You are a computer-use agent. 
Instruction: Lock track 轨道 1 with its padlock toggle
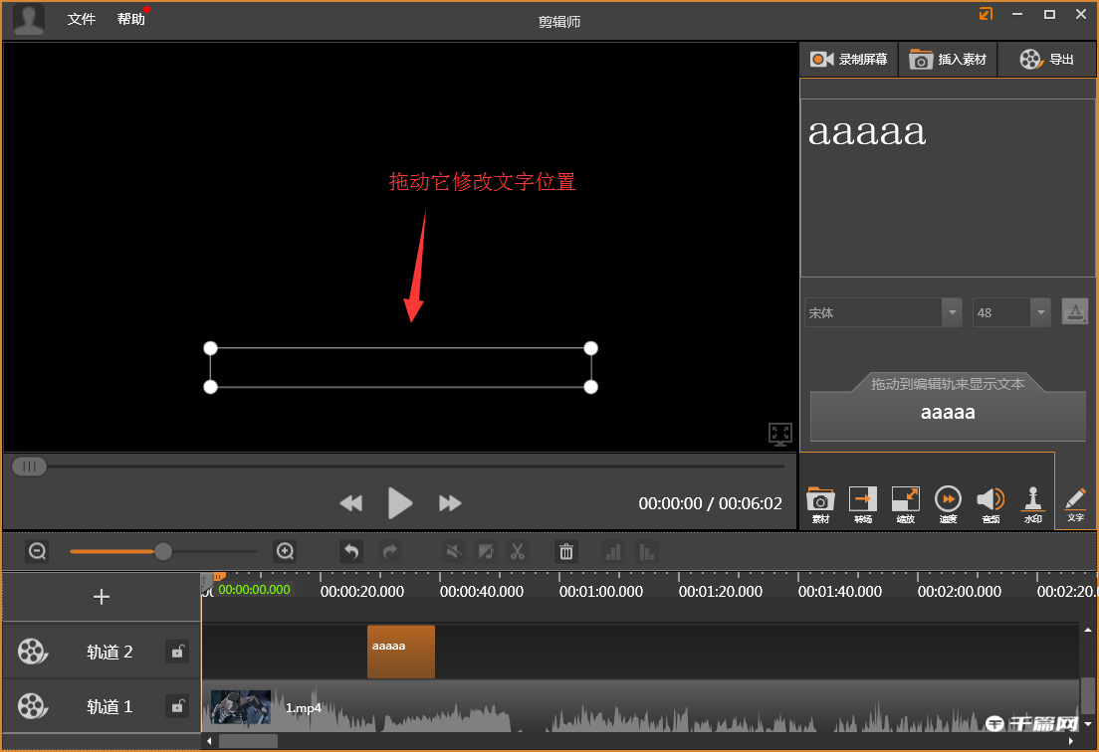click(177, 706)
